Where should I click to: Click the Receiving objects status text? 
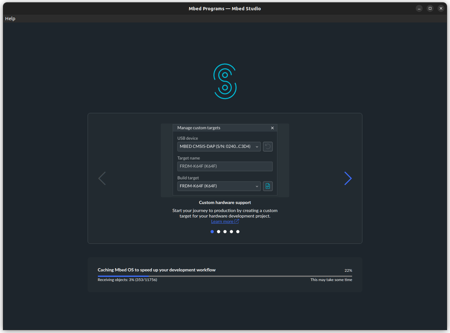coord(127,280)
